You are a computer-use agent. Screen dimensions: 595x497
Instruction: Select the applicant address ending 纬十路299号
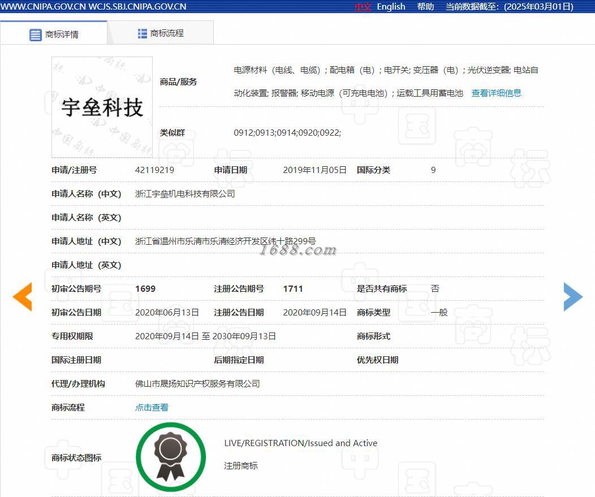[226, 241]
